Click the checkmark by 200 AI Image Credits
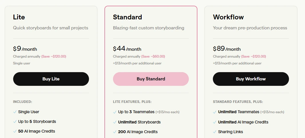Image resolution: width=305 pixels, height=138 pixels. coord(115,132)
